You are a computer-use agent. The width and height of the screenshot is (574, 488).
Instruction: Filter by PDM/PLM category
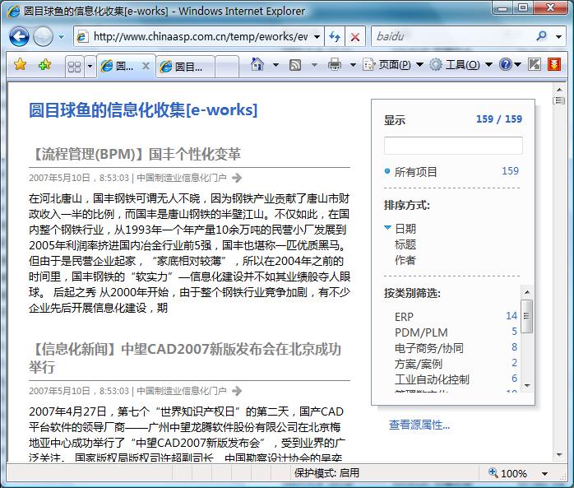click(x=421, y=332)
